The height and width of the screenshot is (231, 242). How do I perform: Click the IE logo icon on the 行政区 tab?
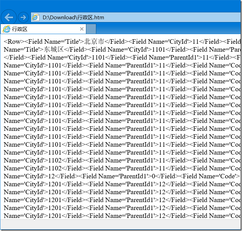click(x=7, y=29)
